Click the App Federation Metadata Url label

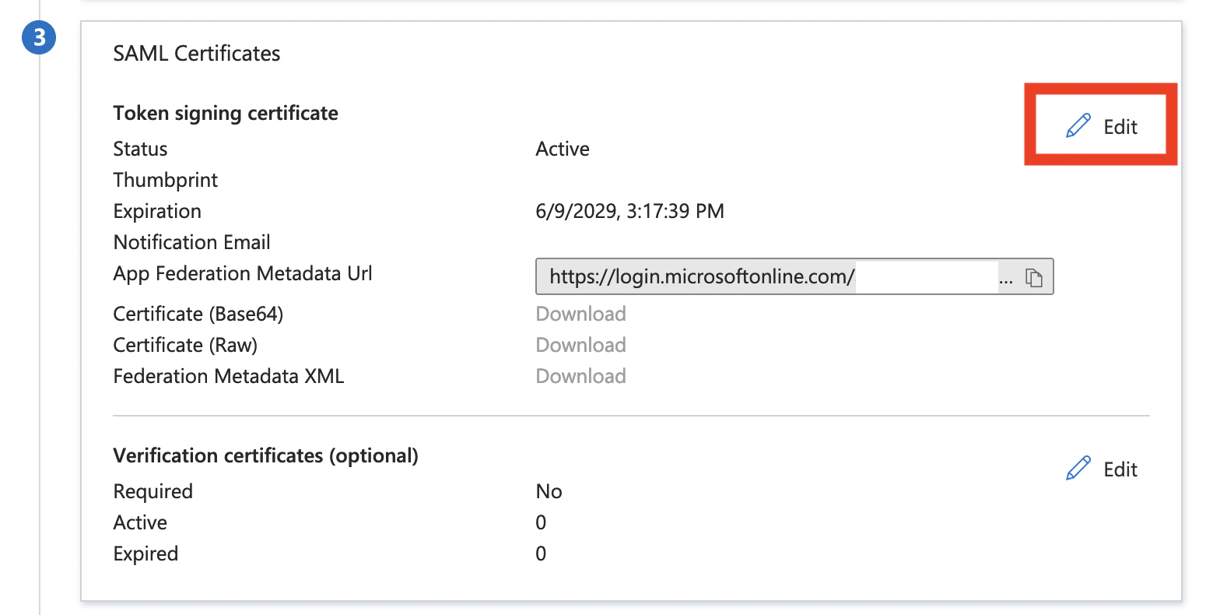pos(243,273)
